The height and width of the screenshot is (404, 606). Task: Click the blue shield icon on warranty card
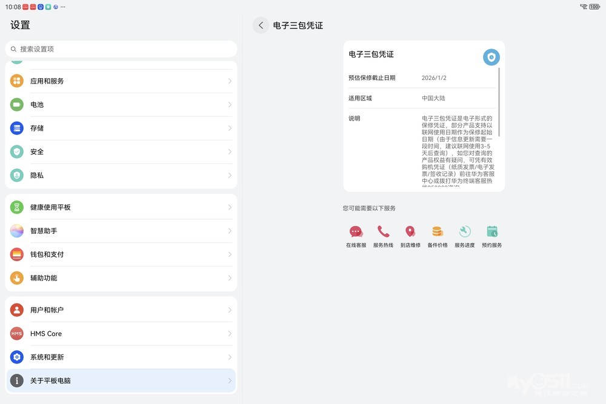click(491, 57)
